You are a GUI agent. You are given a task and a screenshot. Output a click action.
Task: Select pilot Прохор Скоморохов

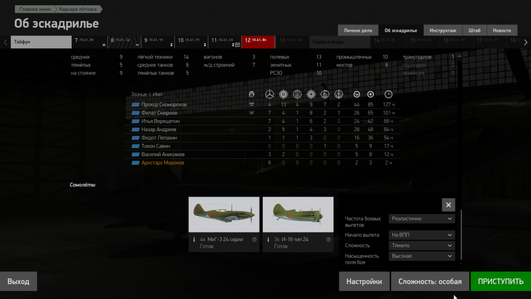coord(262,105)
